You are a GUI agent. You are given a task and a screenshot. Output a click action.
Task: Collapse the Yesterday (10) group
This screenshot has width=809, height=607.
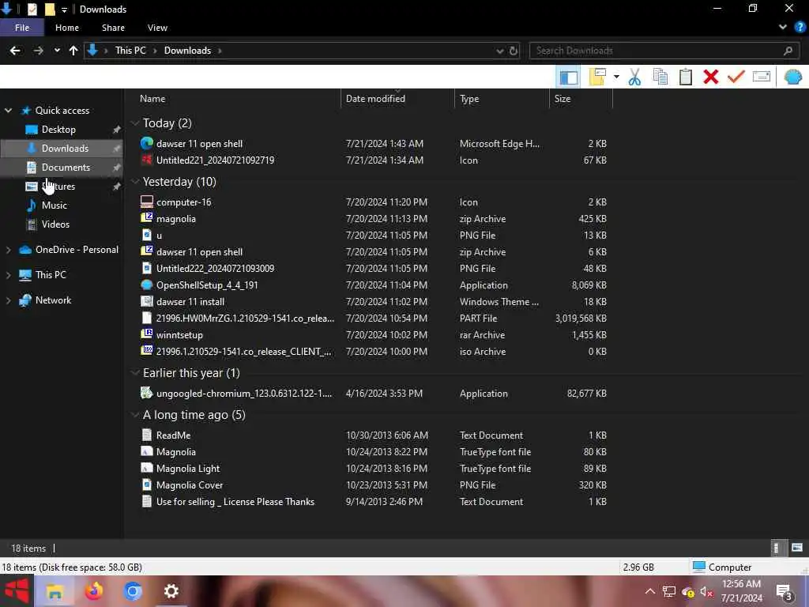(135, 182)
